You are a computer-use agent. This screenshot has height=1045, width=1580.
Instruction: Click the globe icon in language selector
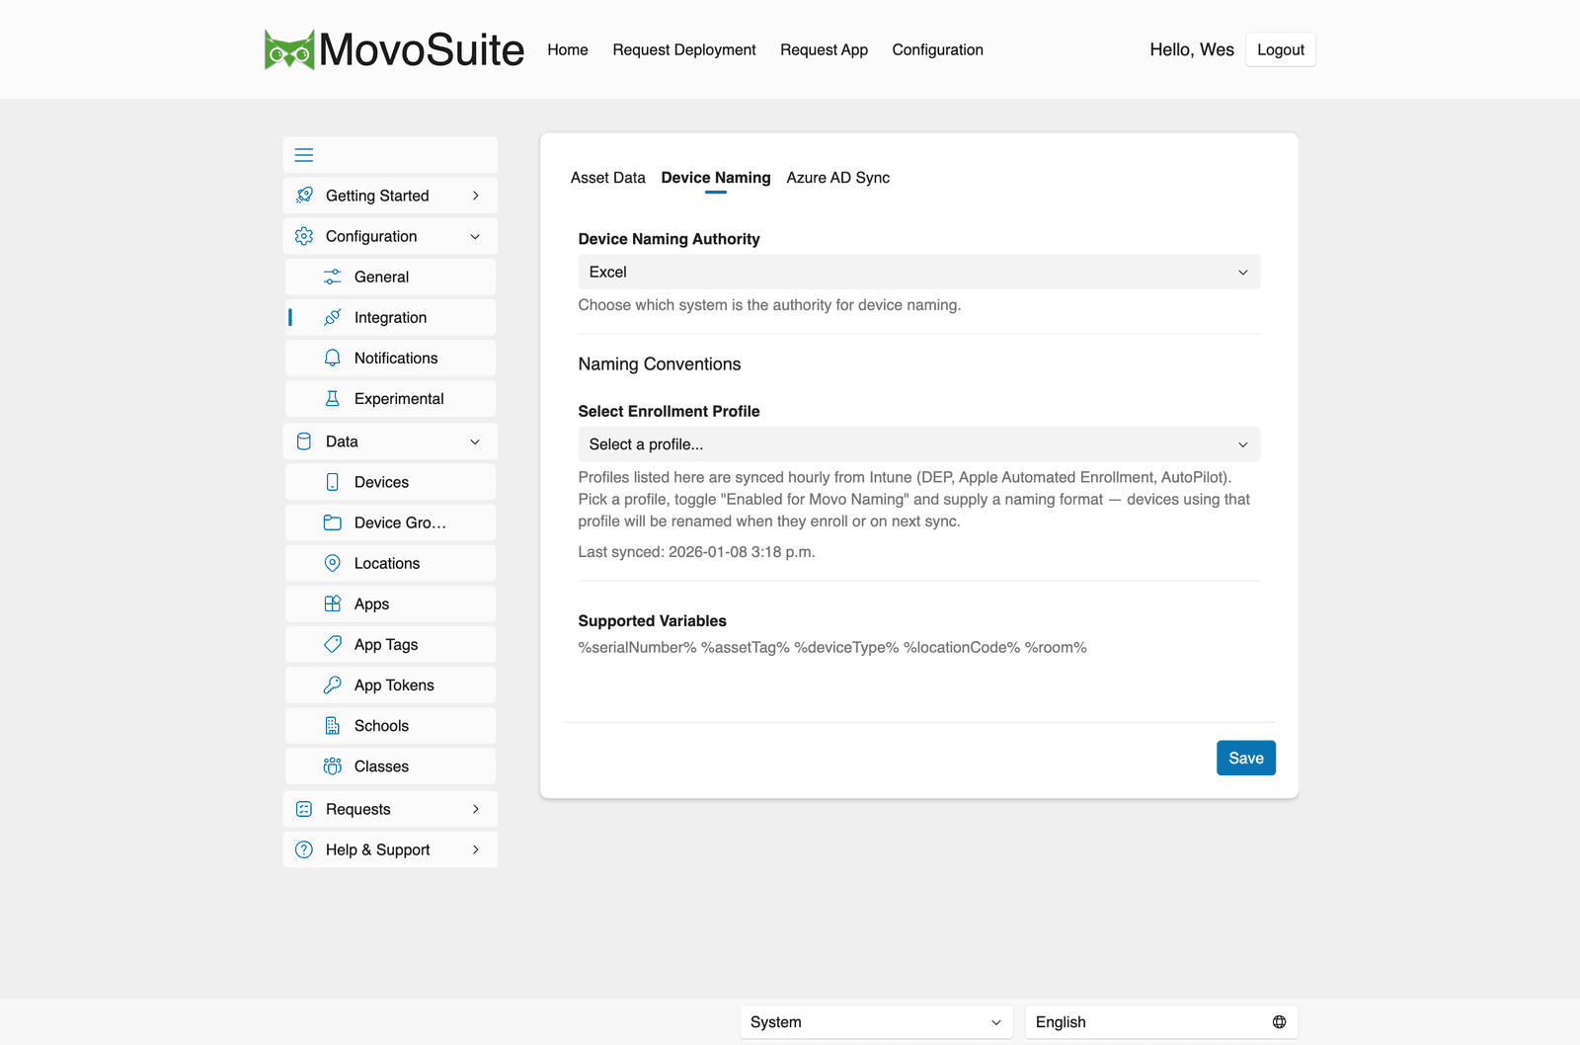click(x=1279, y=1022)
